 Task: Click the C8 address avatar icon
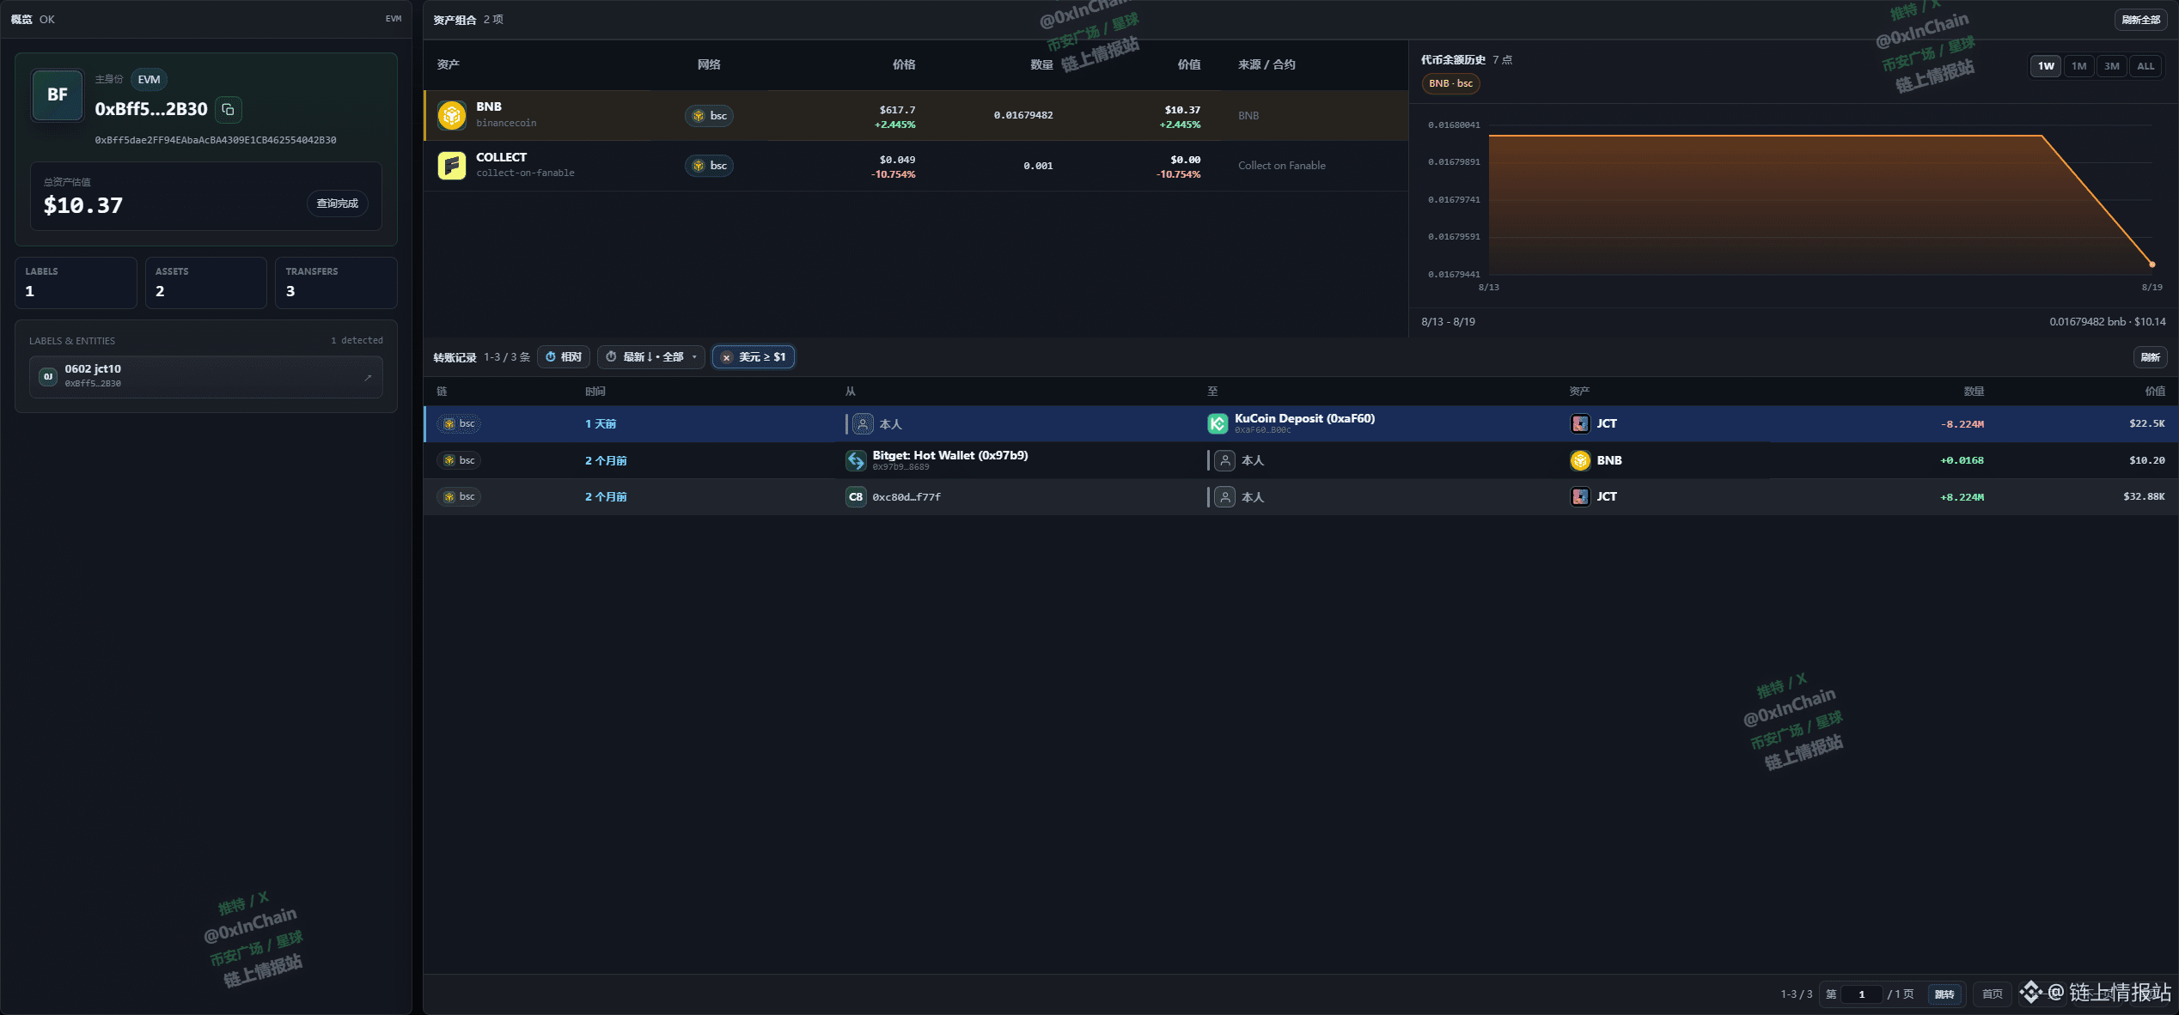(x=856, y=496)
